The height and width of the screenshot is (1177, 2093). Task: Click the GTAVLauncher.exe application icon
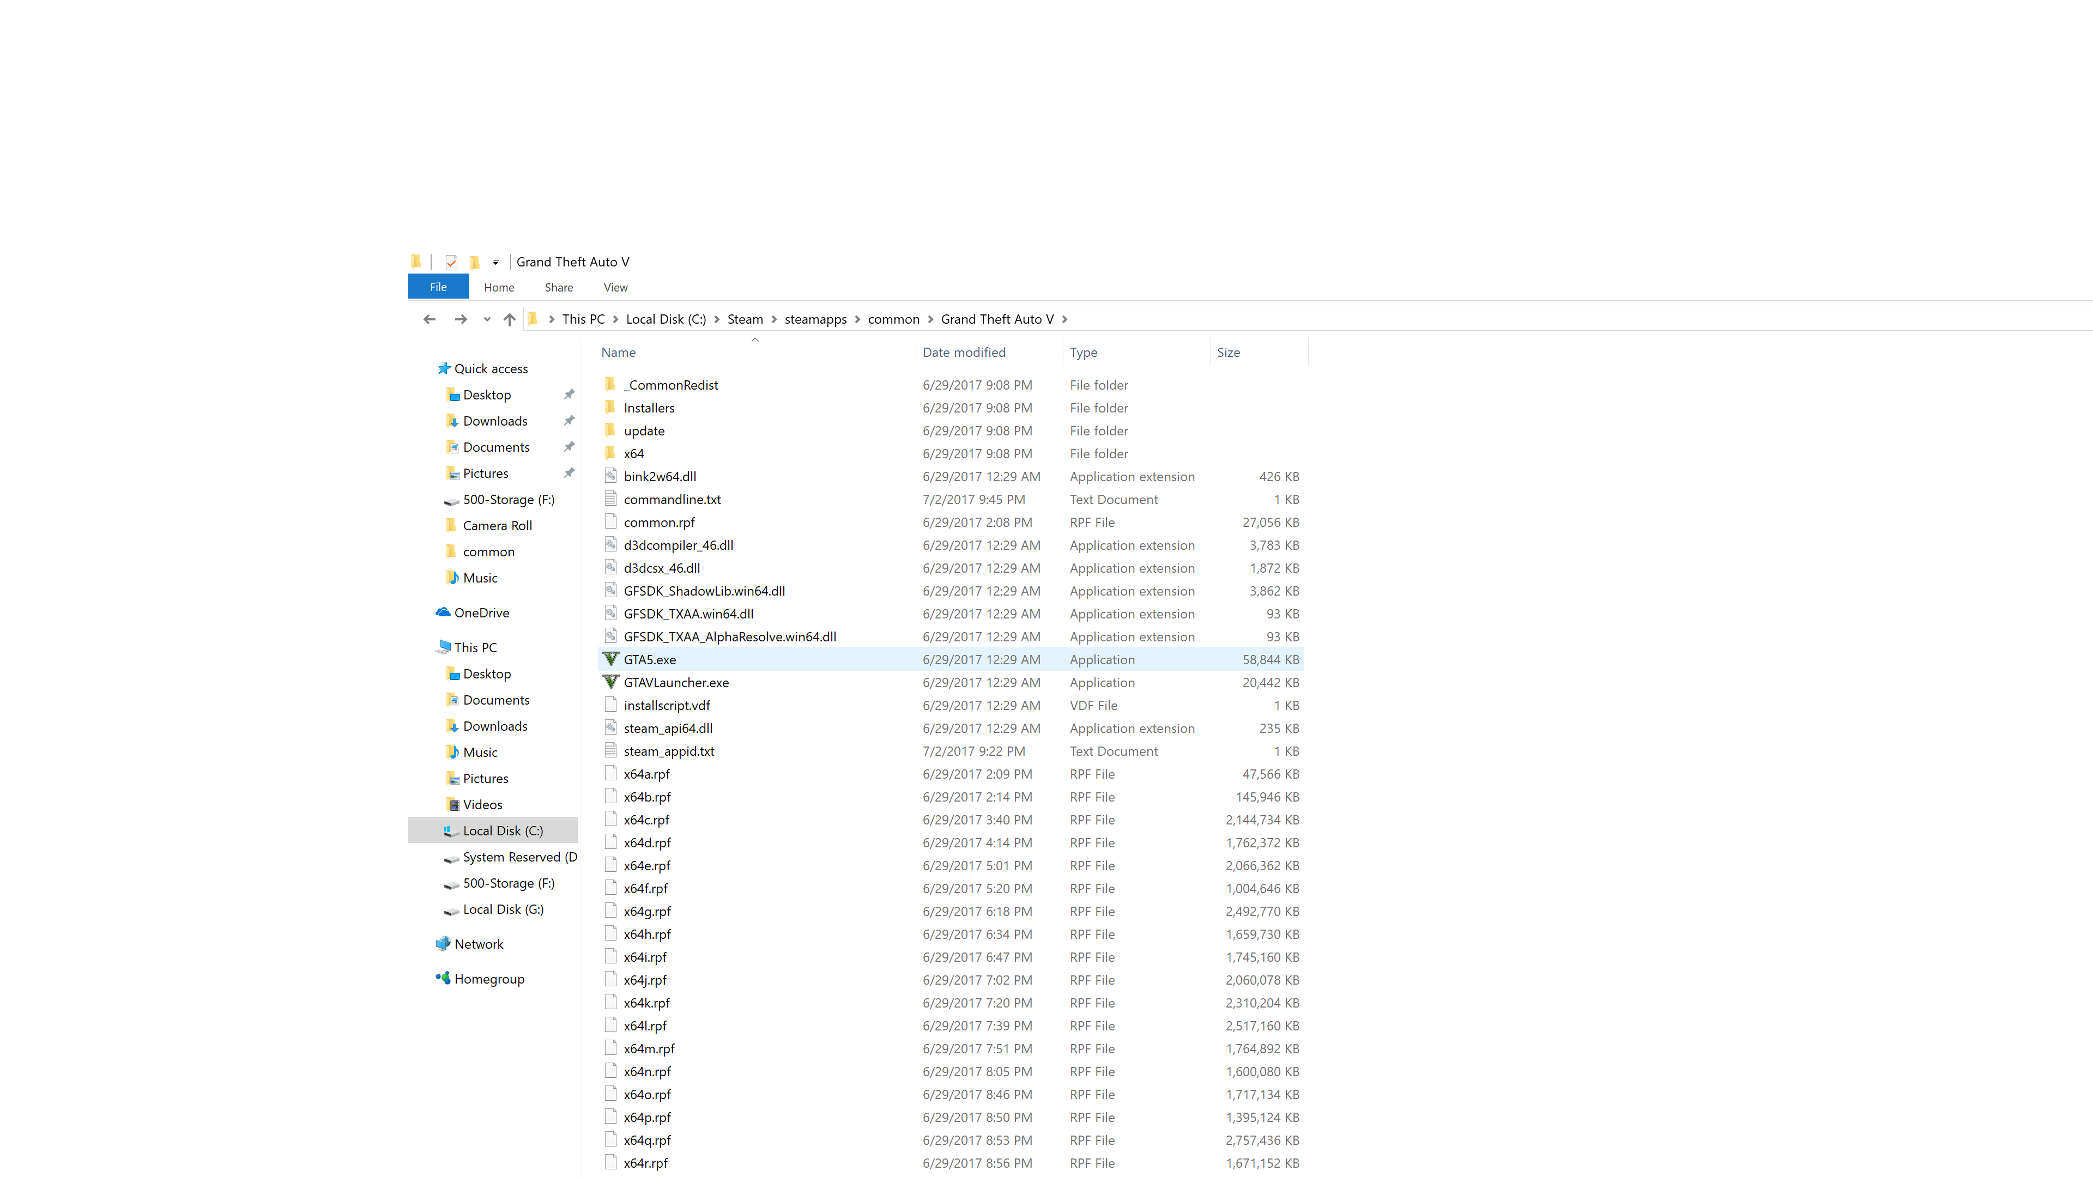tap(611, 682)
